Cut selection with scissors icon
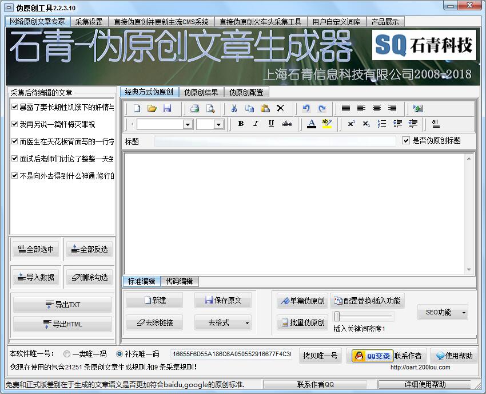 [x=234, y=108]
